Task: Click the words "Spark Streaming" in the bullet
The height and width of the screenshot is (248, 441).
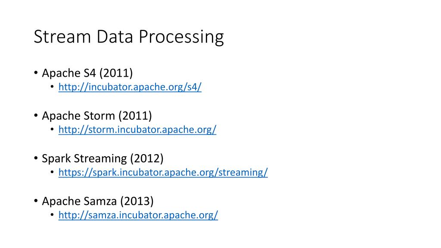Action: [x=84, y=158]
